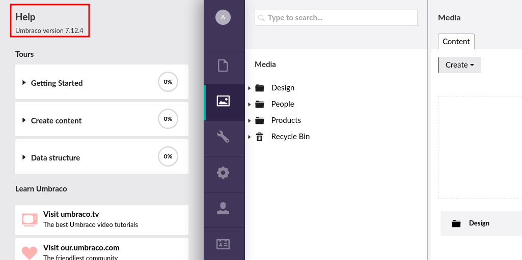Expand the Products folder tree arrow

pos(250,120)
